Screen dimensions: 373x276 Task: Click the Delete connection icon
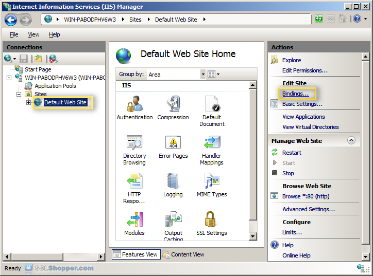pyautogui.click(x=53, y=59)
